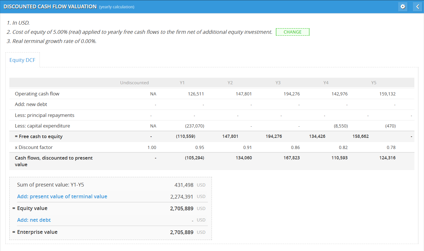The height and width of the screenshot is (251, 424).
Task: Select the Operating cash flow row label
Action: (x=37, y=94)
